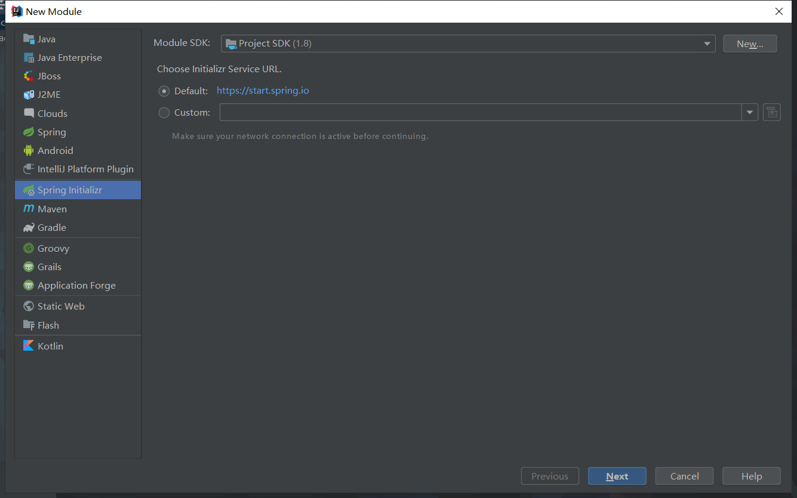The width and height of the screenshot is (797, 498).
Task: Click the JBoss module type label
Action: point(49,76)
